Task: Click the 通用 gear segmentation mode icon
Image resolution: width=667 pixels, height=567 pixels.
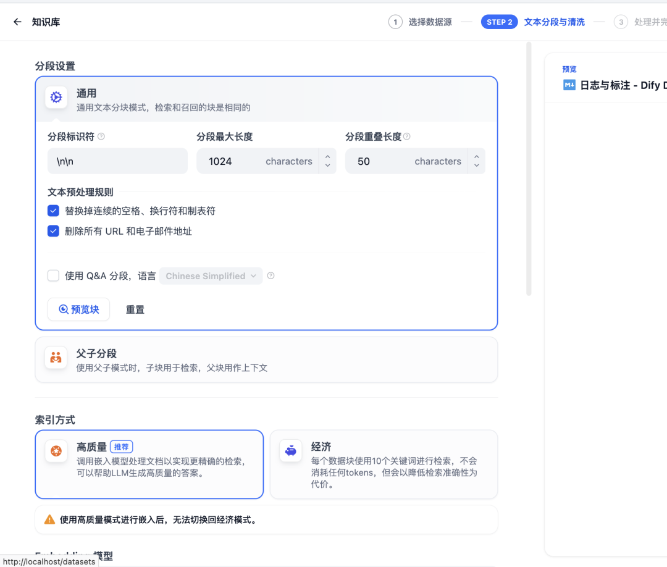Action: (56, 97)
